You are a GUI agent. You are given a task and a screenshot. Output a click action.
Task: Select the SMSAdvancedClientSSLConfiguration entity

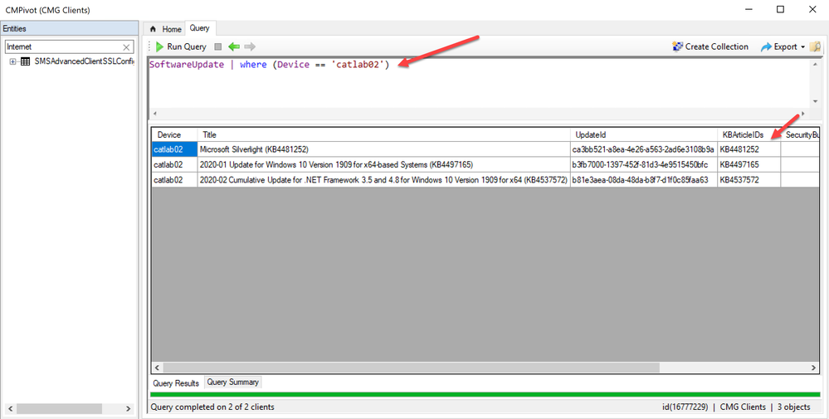pos(84,61)
